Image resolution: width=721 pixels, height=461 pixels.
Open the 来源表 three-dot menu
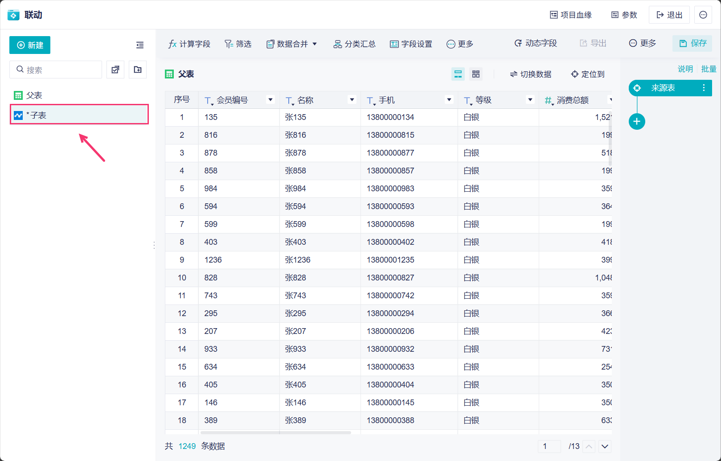coord(704,88)
